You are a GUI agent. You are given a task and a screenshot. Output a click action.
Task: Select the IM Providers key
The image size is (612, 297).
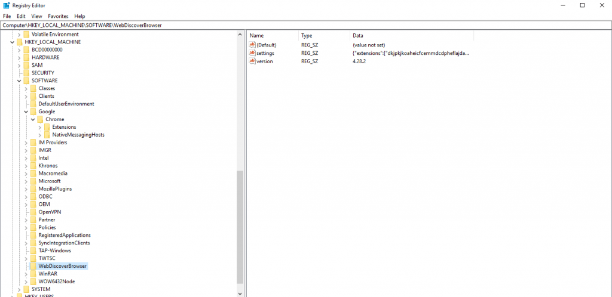(x=53, y=143)
